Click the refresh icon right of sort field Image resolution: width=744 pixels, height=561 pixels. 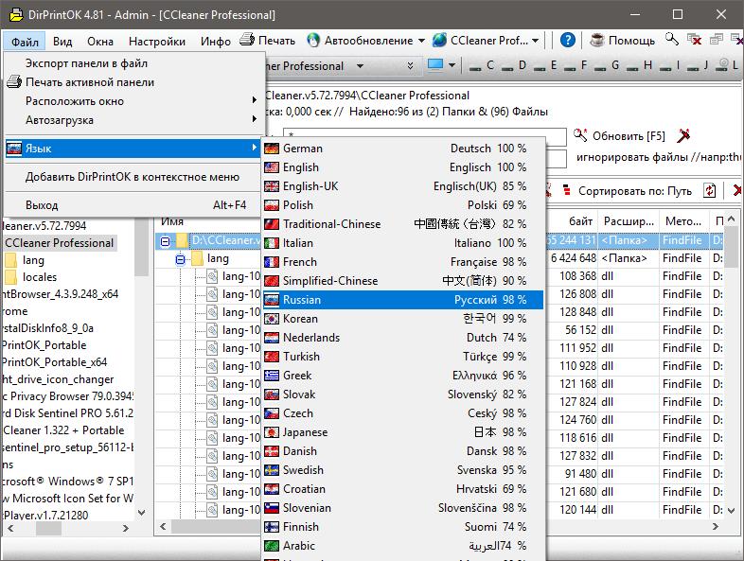(x=709, y=191)
